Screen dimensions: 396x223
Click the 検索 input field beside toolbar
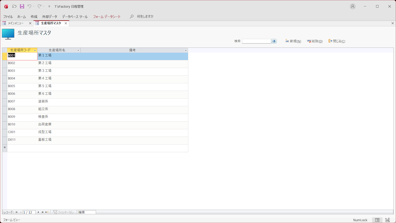tap(256, 41)
